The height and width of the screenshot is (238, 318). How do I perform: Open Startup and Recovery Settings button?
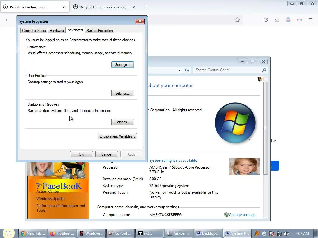click(x=122, y=122)
